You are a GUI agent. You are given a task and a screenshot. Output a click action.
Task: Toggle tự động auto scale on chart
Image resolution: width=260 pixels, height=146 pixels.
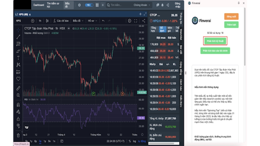[x=142, y=141]
